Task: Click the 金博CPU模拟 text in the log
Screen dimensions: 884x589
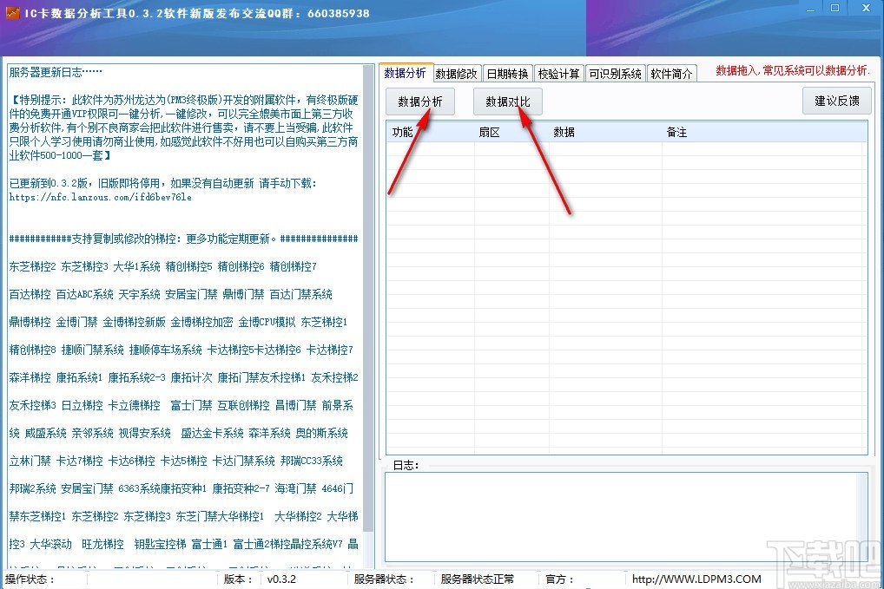Action: [x=267, y=322]
